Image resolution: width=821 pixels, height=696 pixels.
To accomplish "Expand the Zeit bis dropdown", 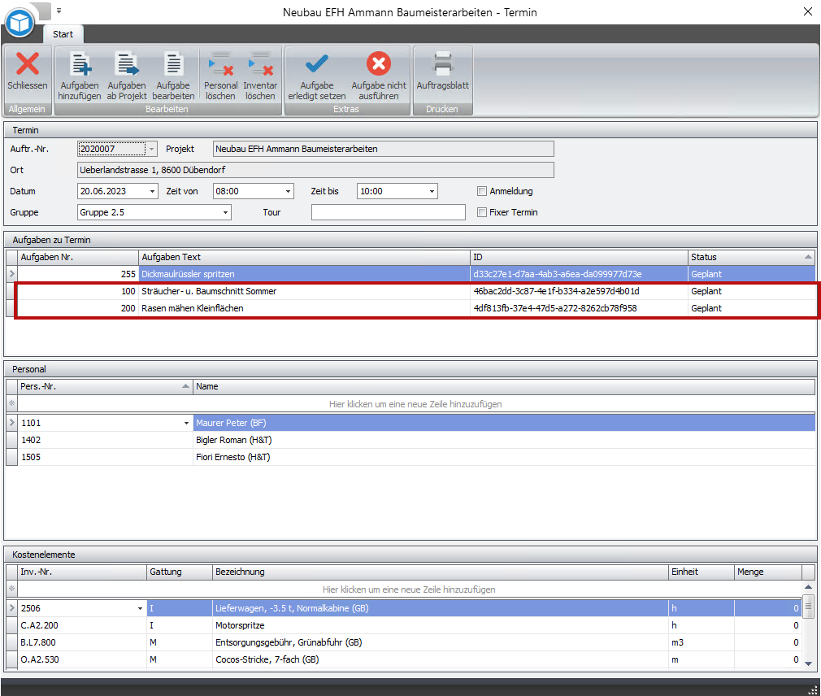I will point(432,191).
